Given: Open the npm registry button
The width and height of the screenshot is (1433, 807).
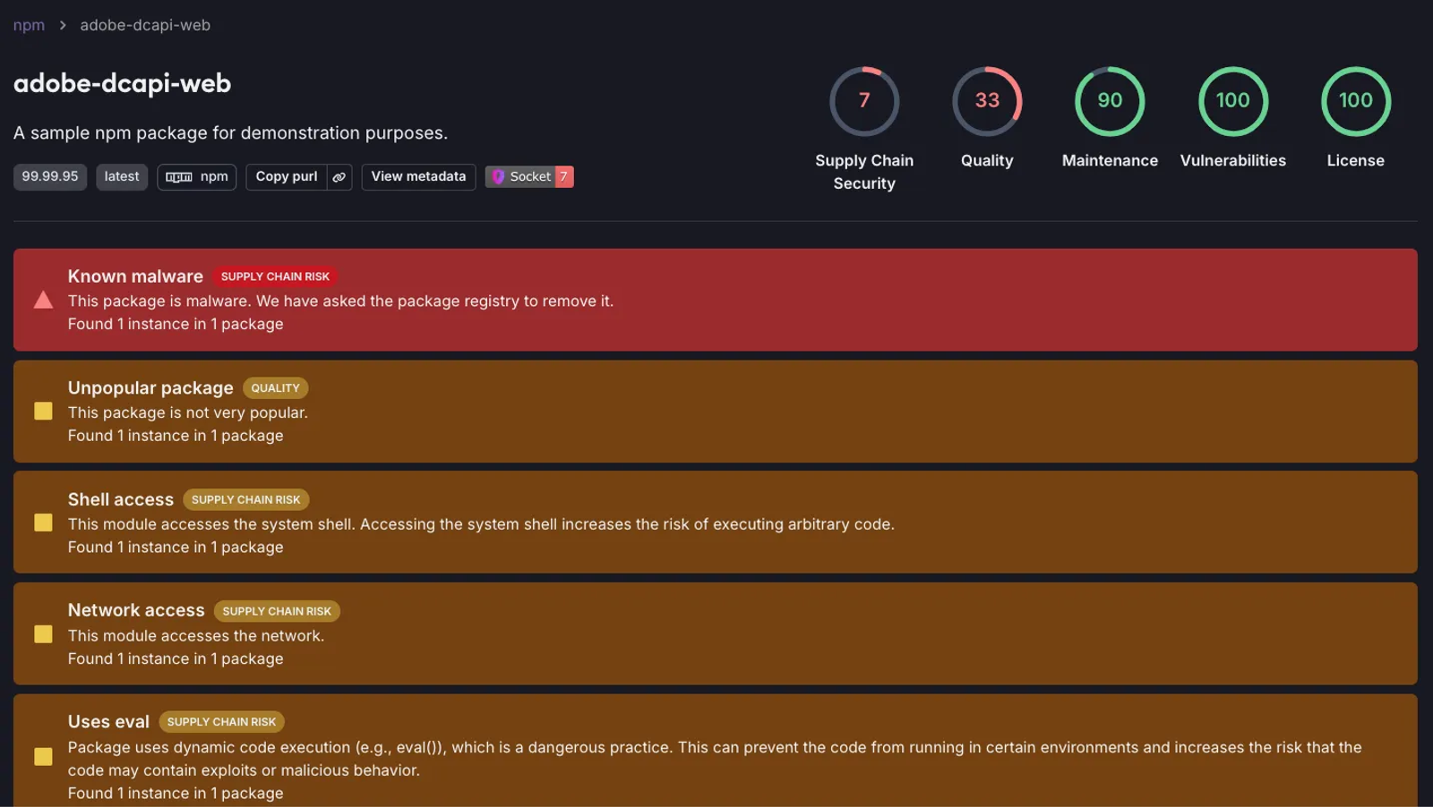Looking at the screenshot, I should [197, 176].
